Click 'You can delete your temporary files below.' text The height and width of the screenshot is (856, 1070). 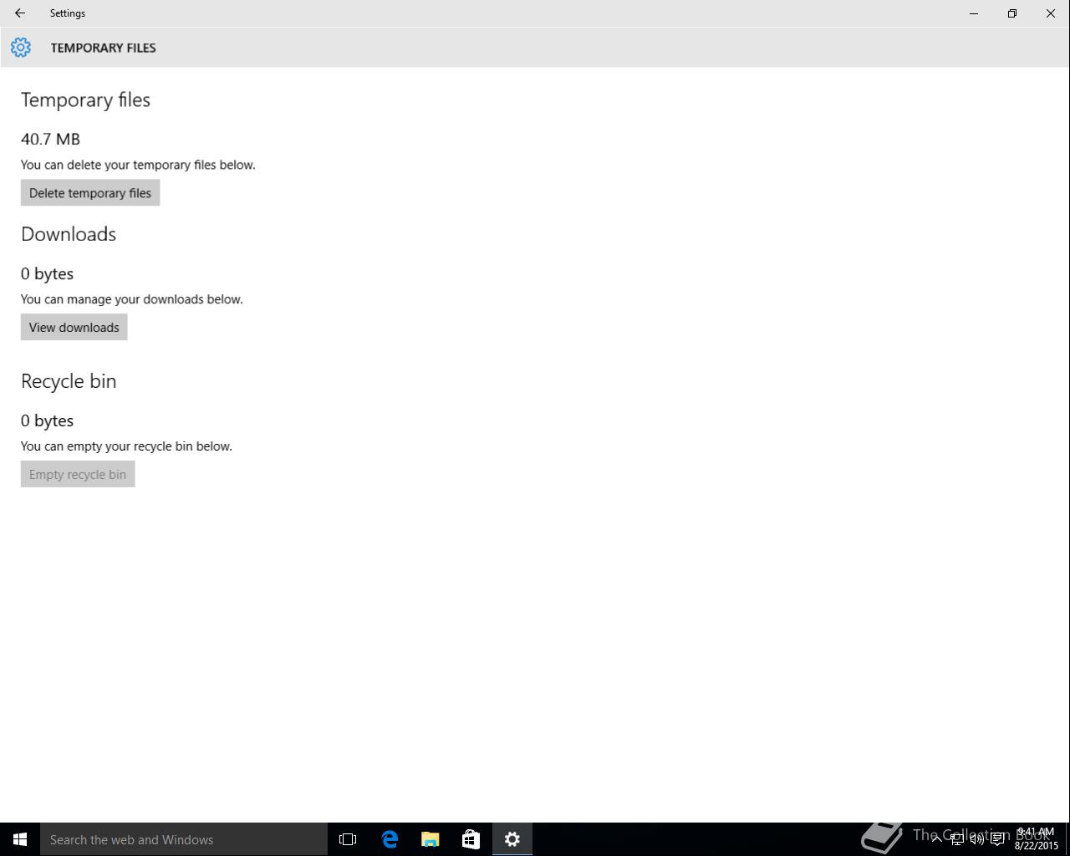[x=138, y=165]
